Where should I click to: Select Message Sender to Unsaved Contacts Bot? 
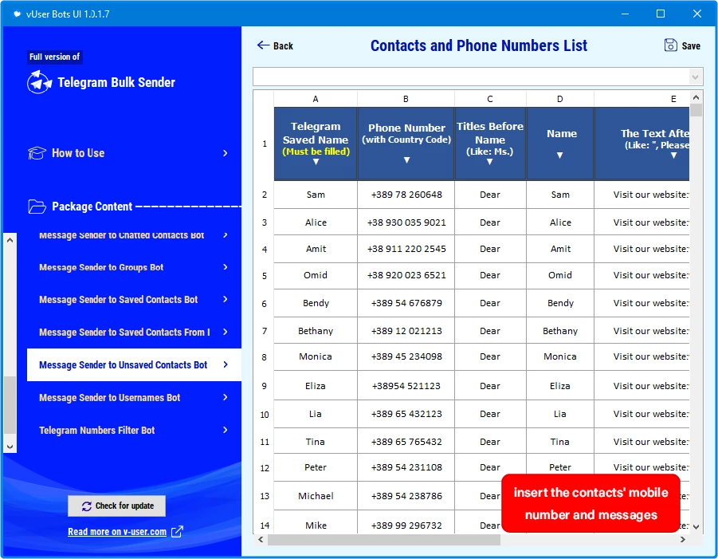pyautogui.click(x=134, y=364)
